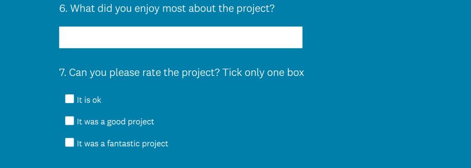Select the middle project rating box
Viewport: 471px width, 168px height.
tap(69, 121)
